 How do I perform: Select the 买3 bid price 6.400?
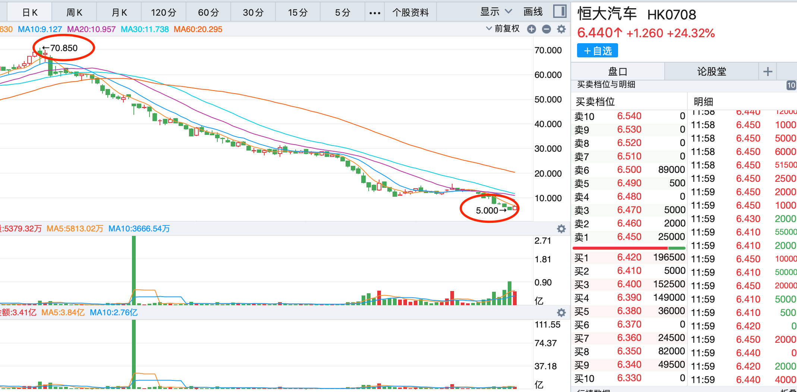pyautogui.click(x=629, y=284)
